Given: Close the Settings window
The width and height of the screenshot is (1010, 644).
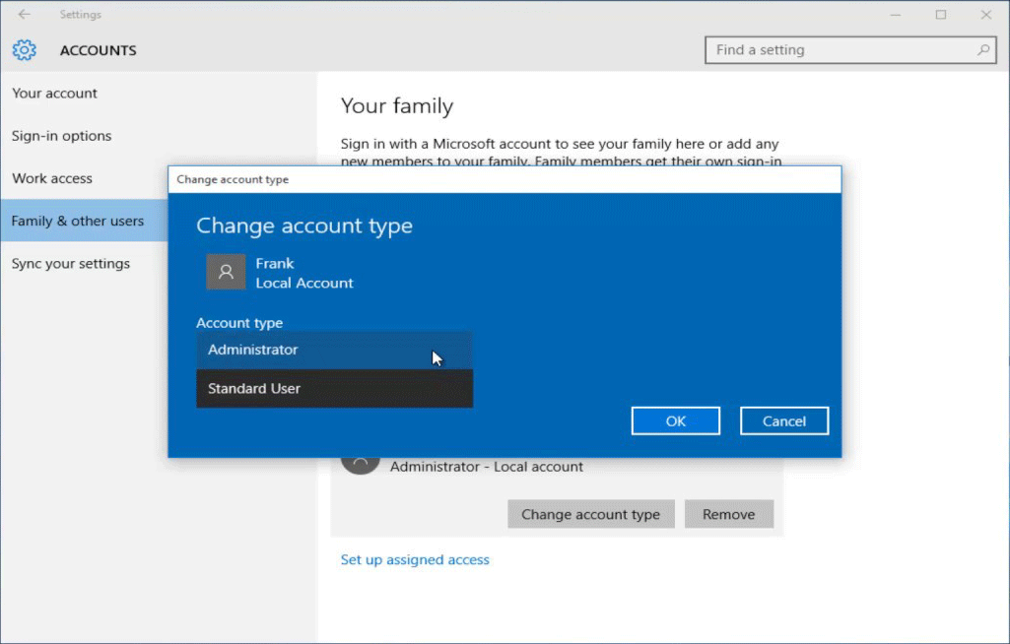Looking at the screenshot, I should tap(986, 14).
